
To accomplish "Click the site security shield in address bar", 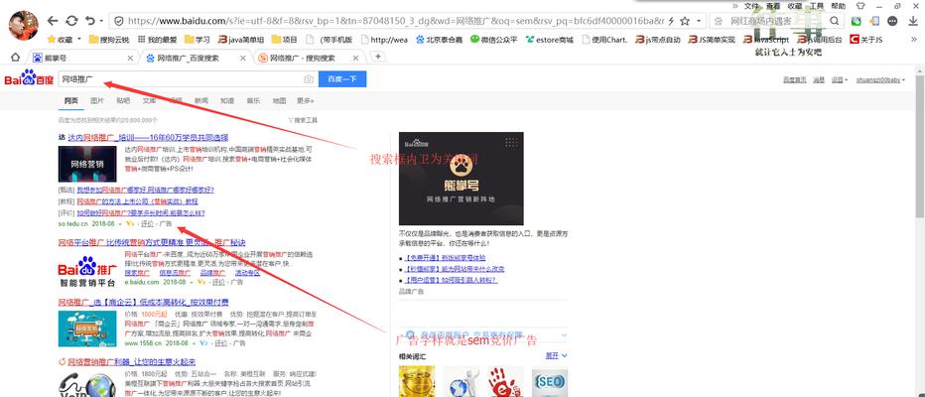I will point(118,21).
